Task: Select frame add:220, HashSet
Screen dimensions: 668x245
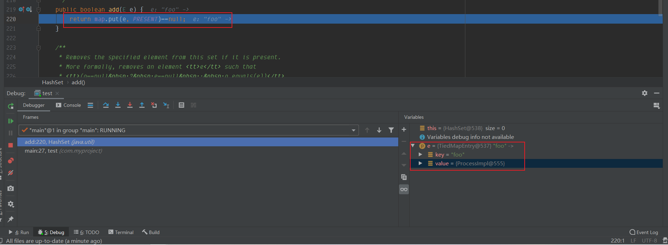Action: click(208, 142)
